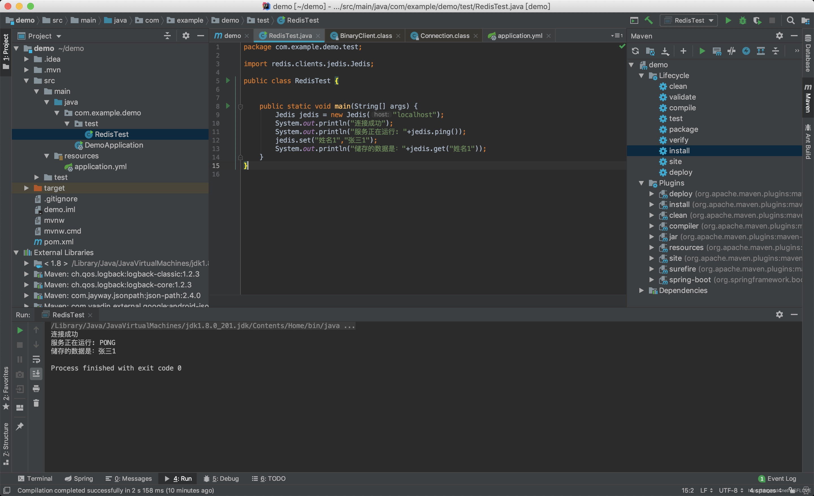Open Run panel settings gear

tap(779, 314)
